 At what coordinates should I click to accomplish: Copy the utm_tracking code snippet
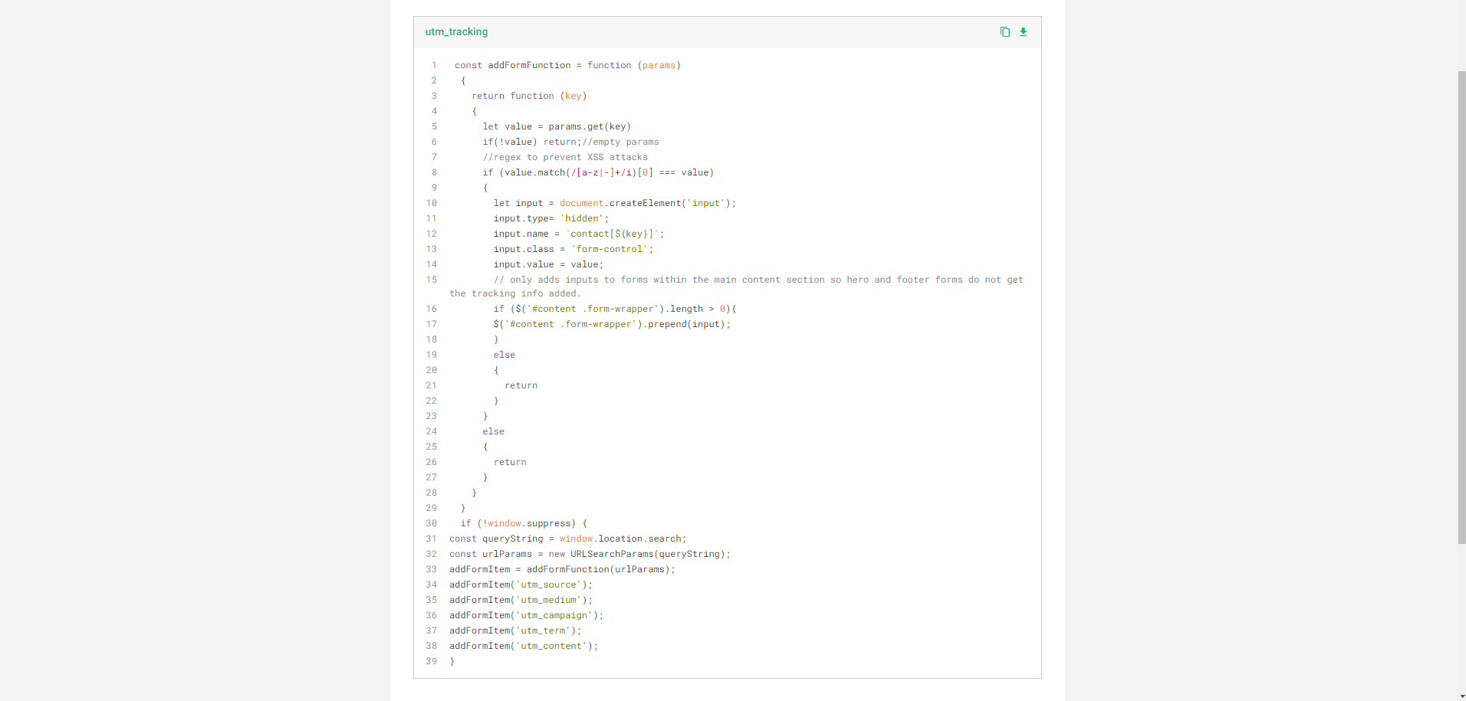[x=1004, y=31]
